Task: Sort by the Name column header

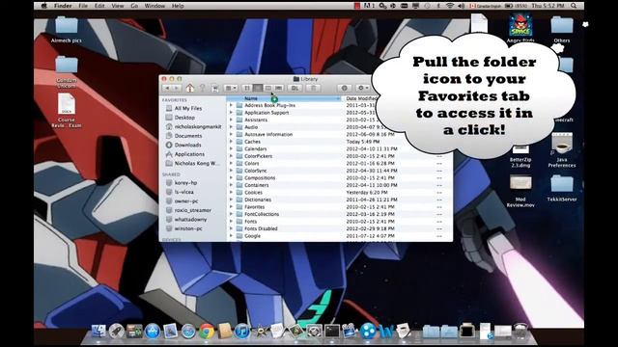Action: click(284, 98)
